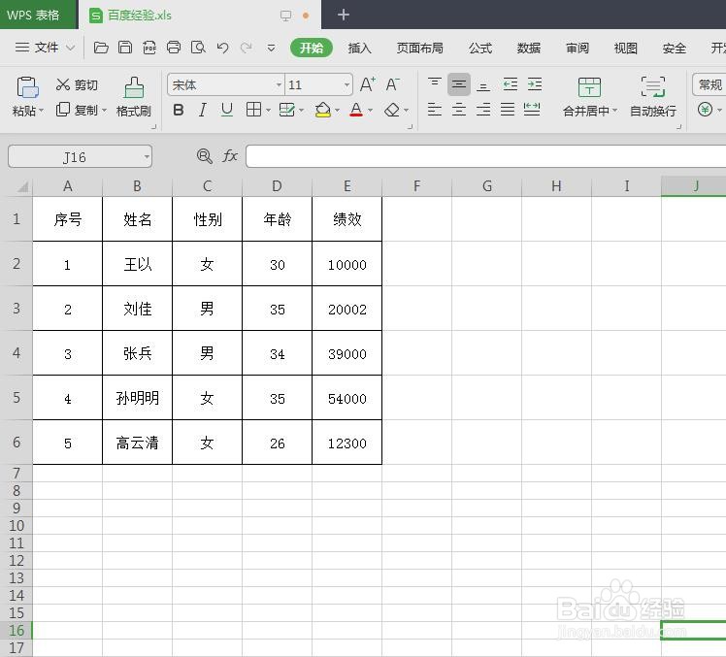This screenshot has width=726, height=657.
Task: Decrease font size with A- icon
Action: click(x=393, y=84)
